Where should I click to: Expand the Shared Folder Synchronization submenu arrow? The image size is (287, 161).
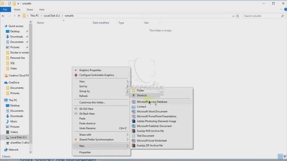[127, 140]
